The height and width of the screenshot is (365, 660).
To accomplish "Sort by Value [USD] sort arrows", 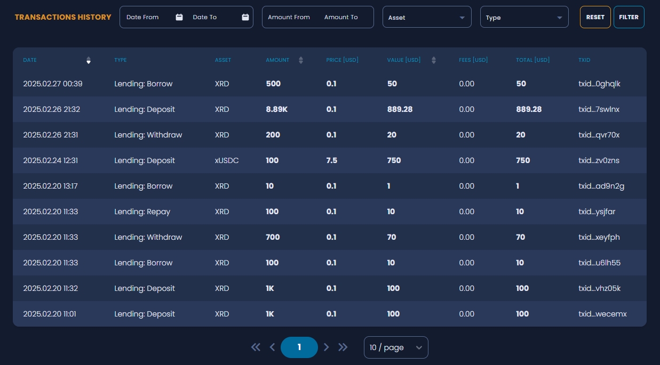I will point(434,60).
